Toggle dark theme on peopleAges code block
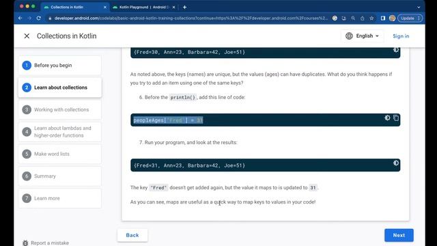Screen dimensions: 437x246 click(387, 118)
